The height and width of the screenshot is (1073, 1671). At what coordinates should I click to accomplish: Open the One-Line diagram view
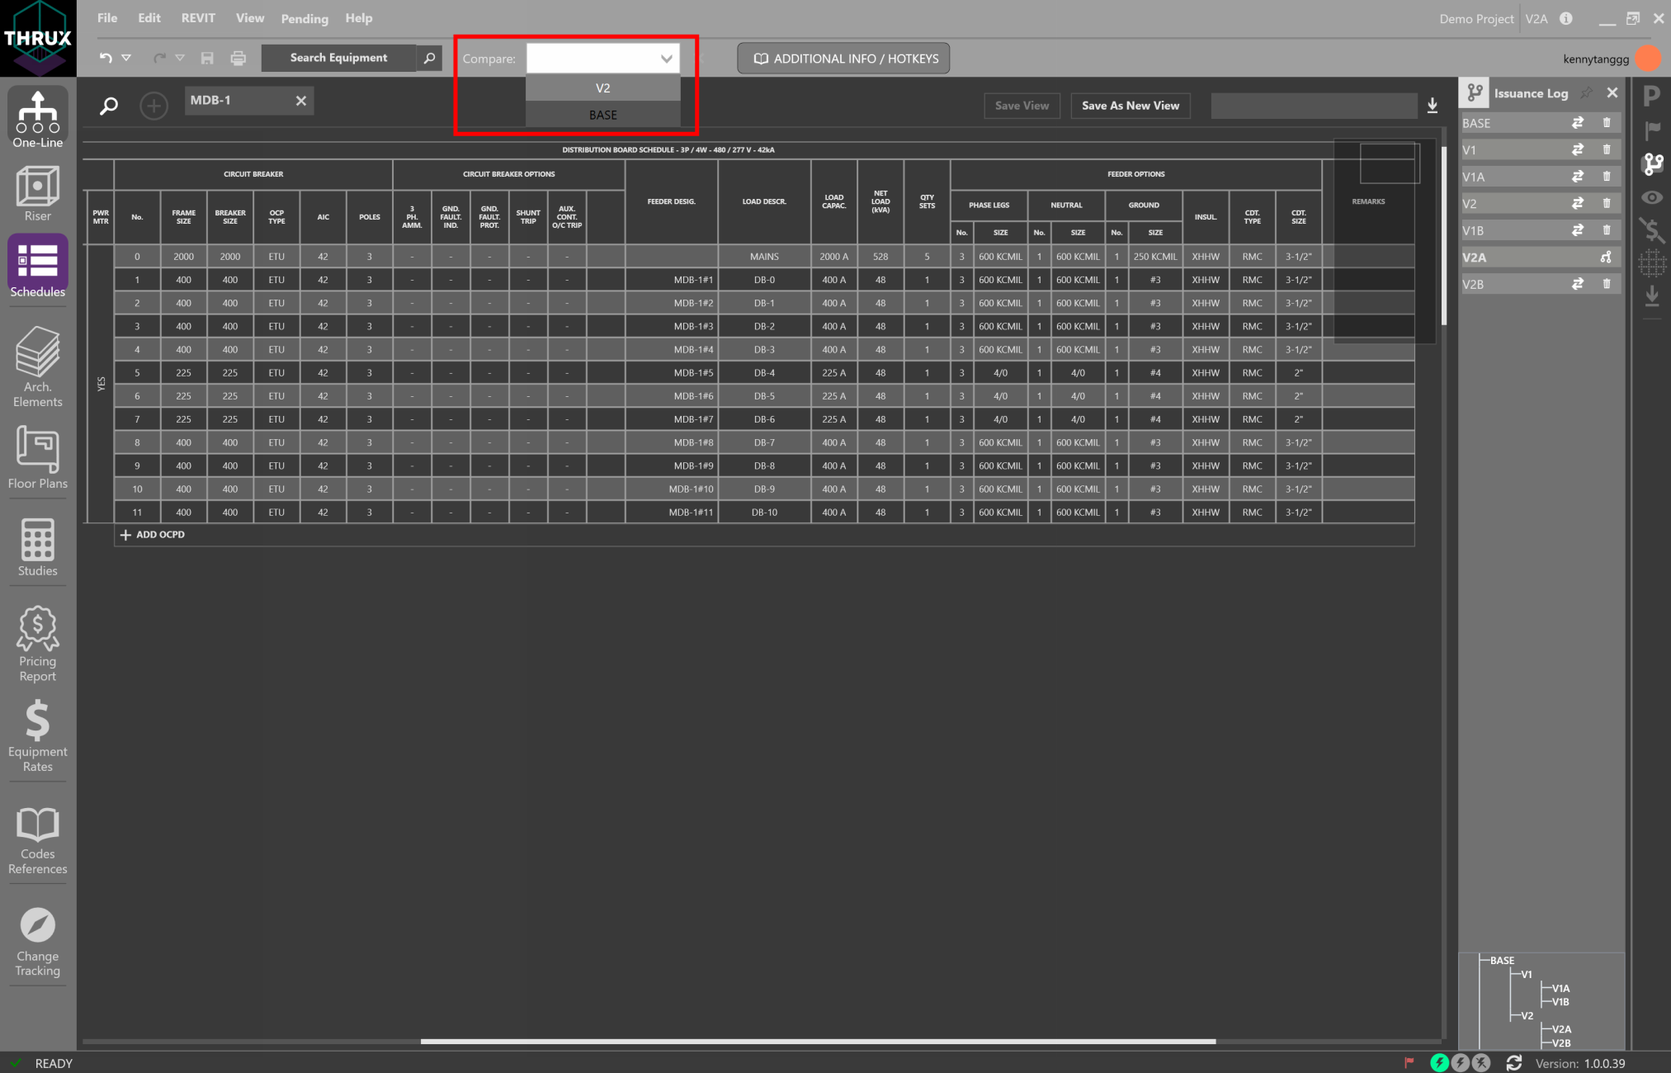[x=37, y=116]
